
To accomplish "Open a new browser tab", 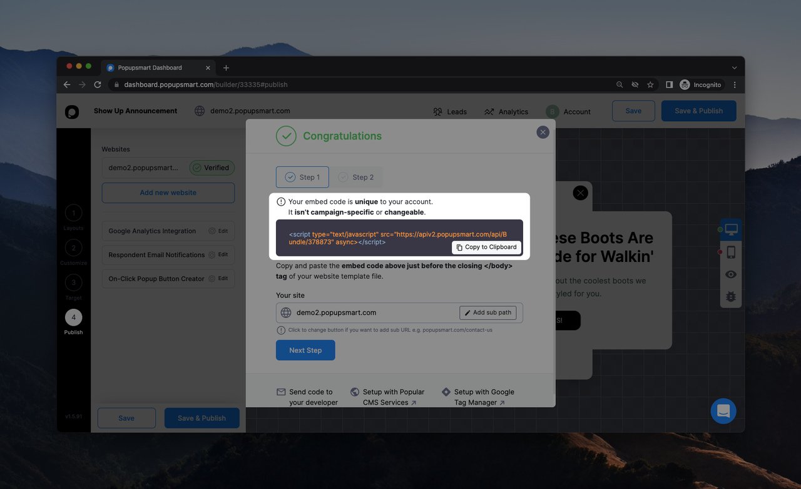I will pyautogui.click(x=226, y=68).
